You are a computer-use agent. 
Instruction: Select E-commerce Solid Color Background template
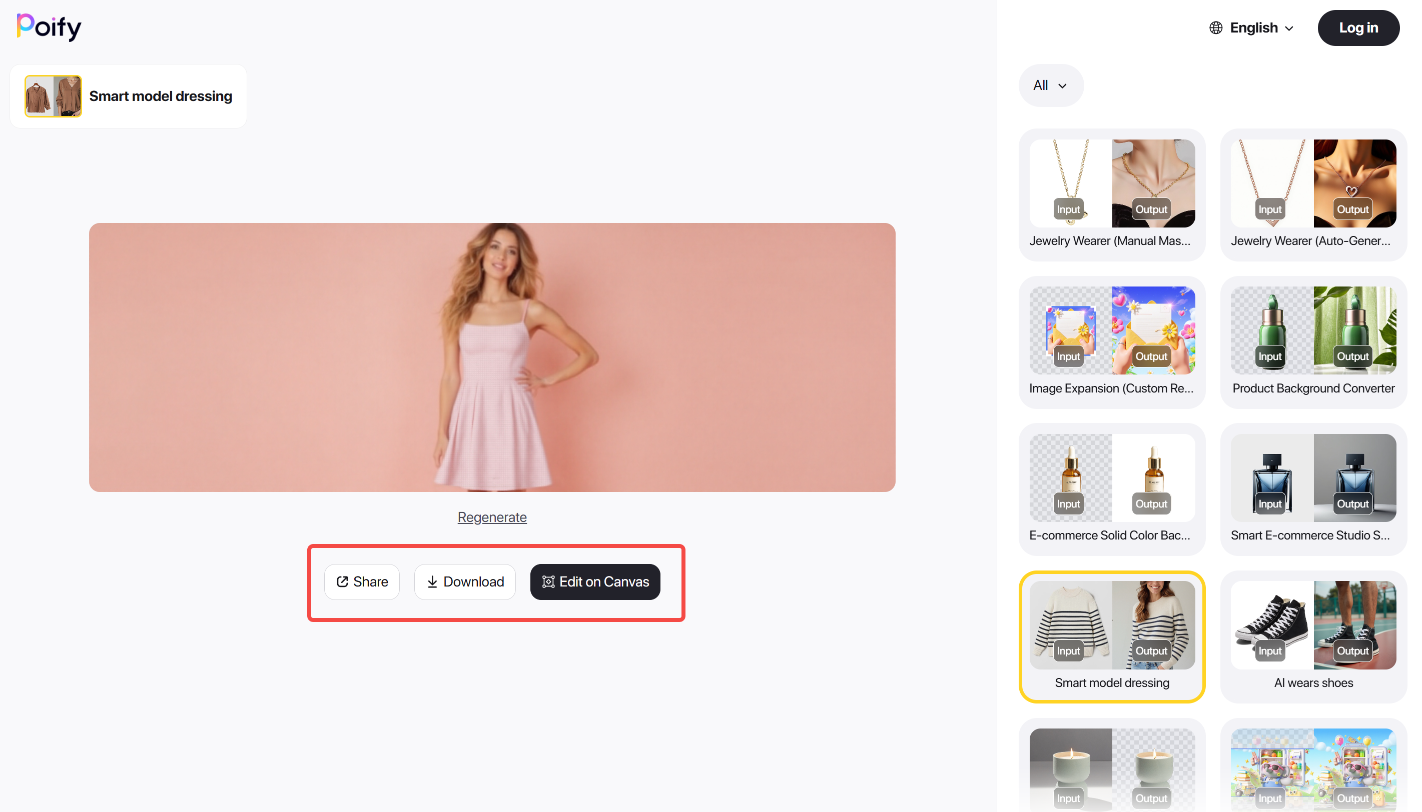pos(1111,488)
